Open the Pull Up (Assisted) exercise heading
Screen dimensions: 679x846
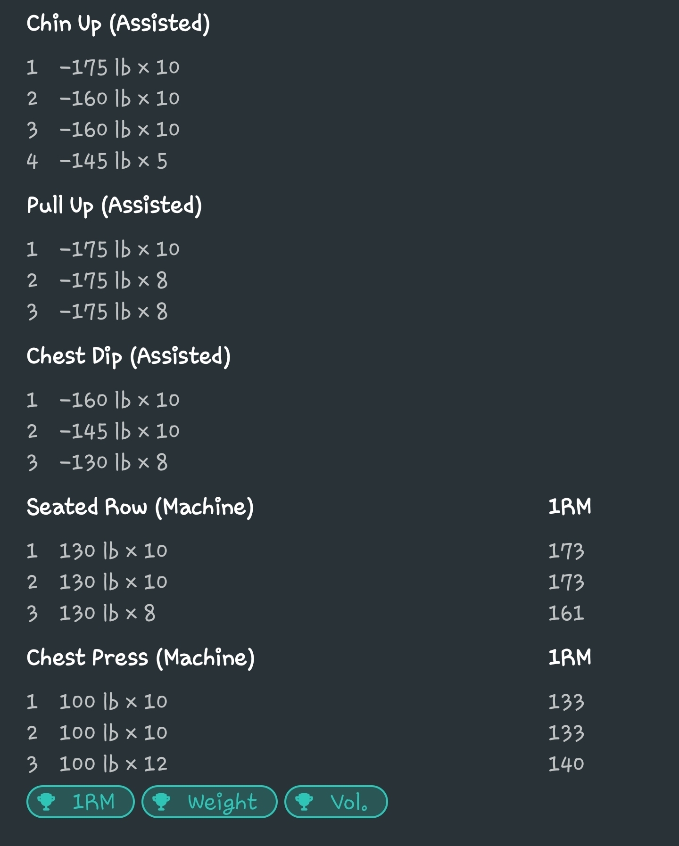point(114,205)
